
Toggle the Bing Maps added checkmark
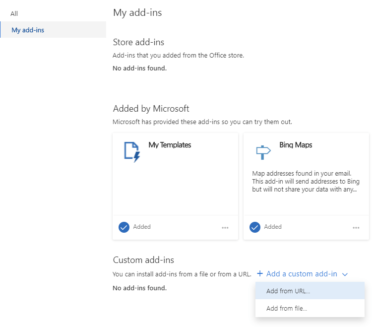coord(255,227)
